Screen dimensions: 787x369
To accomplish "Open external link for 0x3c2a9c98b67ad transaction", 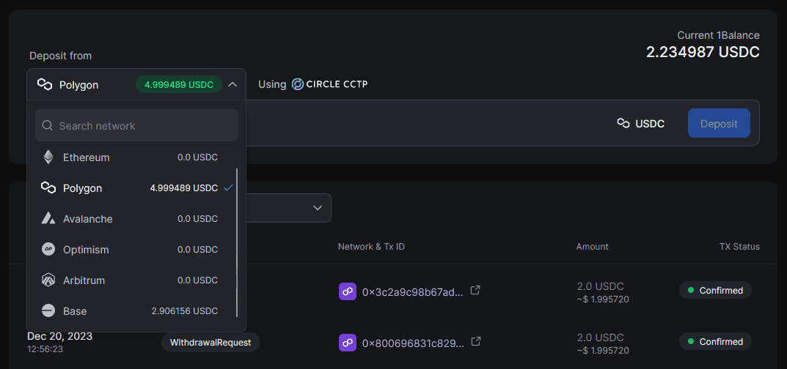I will 475,291.
